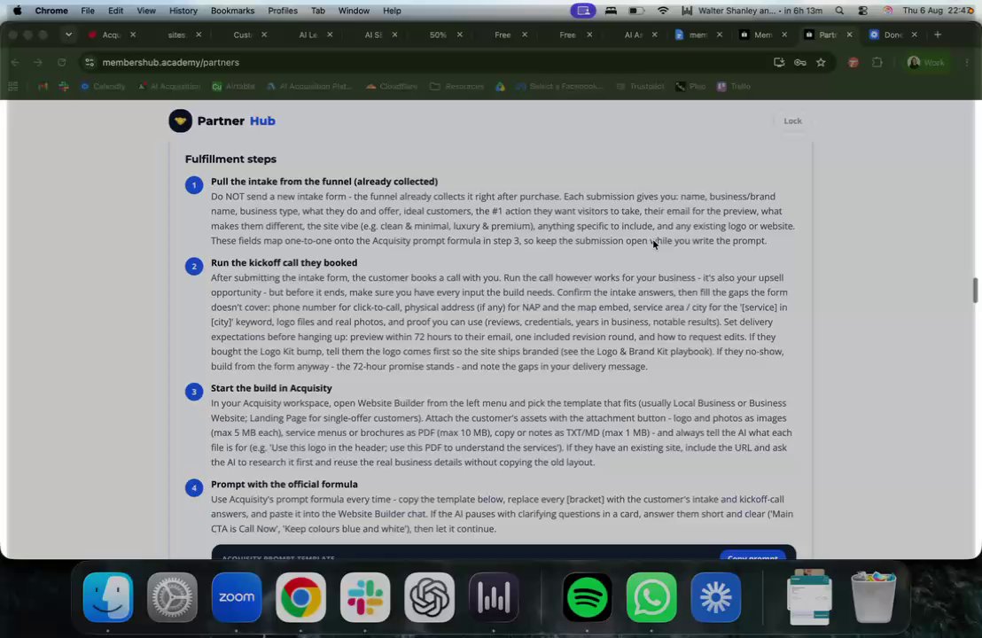Viewport: 982px width, 638px height.
Task: Click the Partner Hub shield logo
Action: [181, 121]
